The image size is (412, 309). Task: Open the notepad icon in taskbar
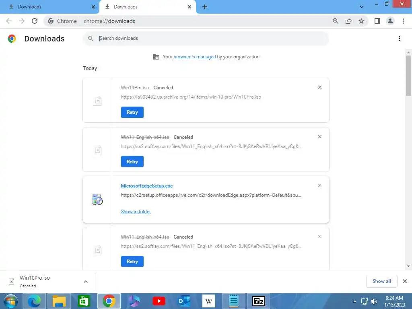coord(234,301)
